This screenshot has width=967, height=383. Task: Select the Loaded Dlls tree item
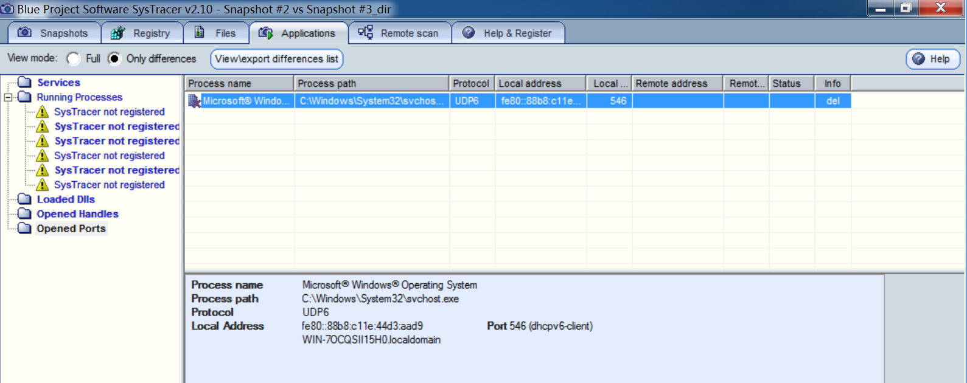click(x=66, y=199)
